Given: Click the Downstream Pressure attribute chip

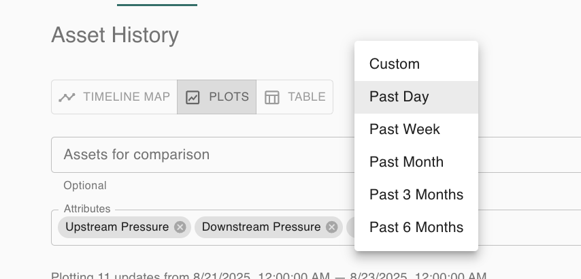Looking at the screenshot, I should coord(261,227).
